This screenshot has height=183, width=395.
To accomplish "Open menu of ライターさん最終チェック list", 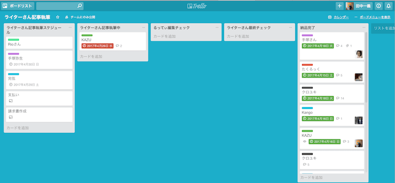I will (x=290, y=28).
